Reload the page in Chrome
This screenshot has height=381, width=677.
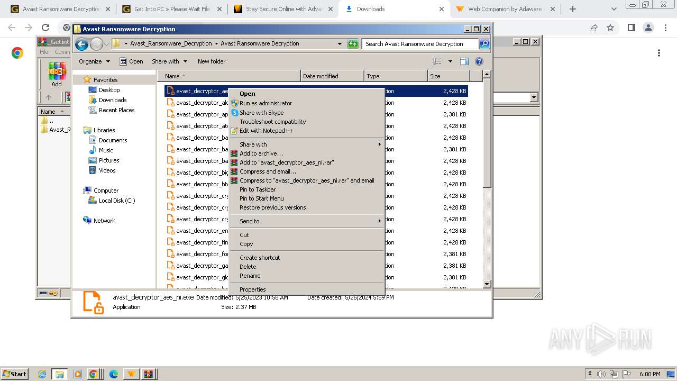[45, 28]
